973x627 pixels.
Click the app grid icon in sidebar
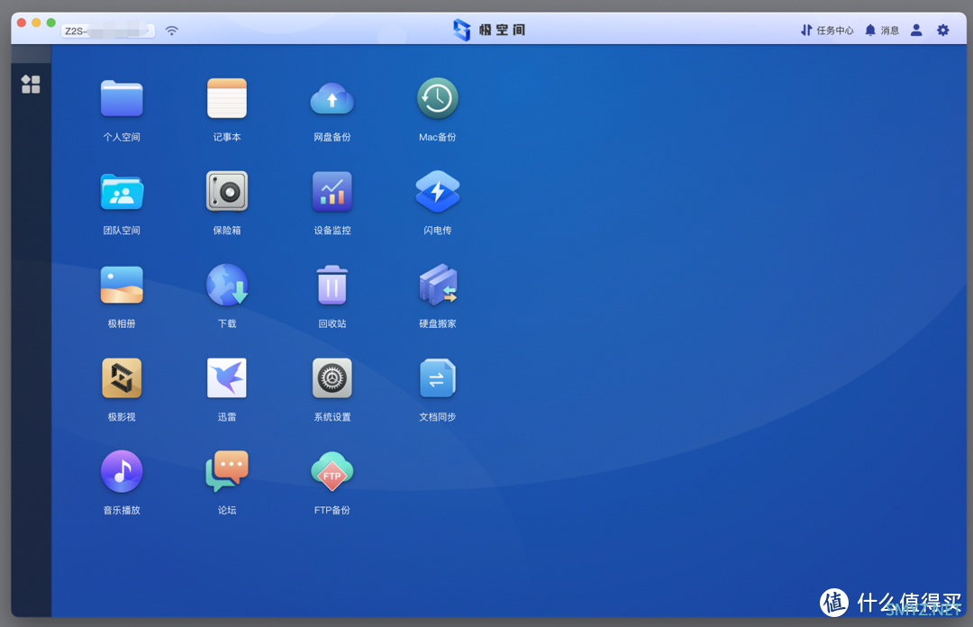[x=31, y=84]
